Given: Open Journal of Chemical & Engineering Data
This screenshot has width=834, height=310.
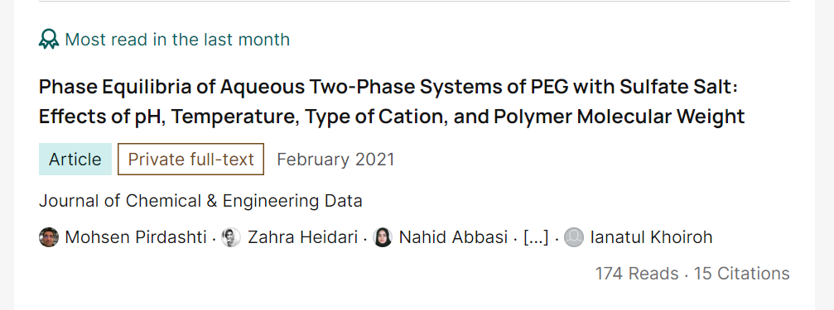Looking at the screenshot, I should click(200, 201).
